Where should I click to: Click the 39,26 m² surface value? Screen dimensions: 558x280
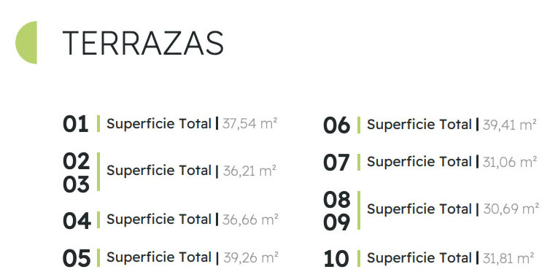click(x=251, y=257)
